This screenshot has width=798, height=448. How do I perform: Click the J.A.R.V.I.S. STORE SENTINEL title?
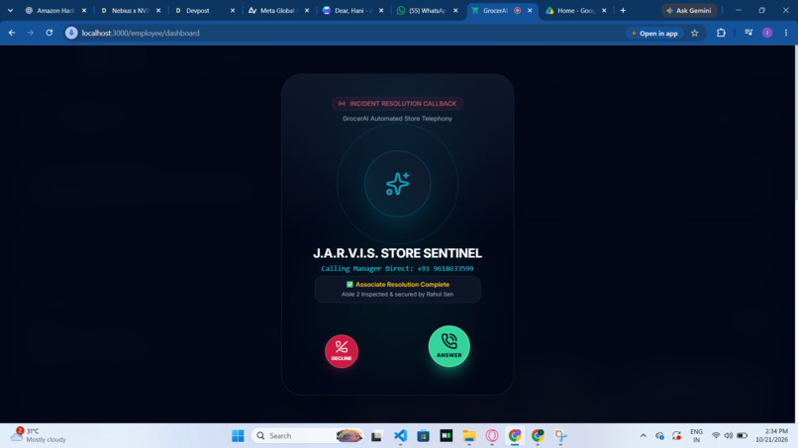coord(397,253)
